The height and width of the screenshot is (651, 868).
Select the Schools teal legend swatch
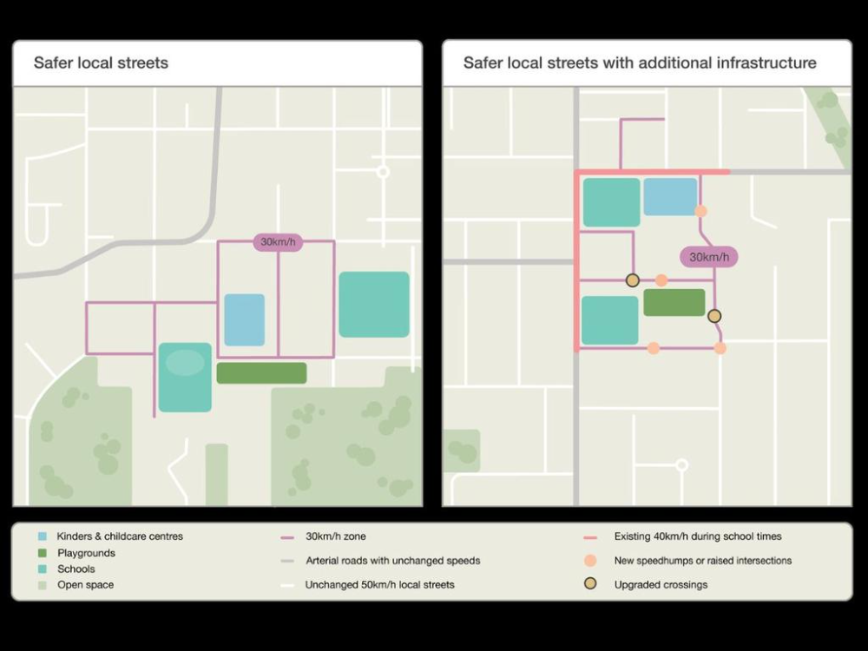43,569
